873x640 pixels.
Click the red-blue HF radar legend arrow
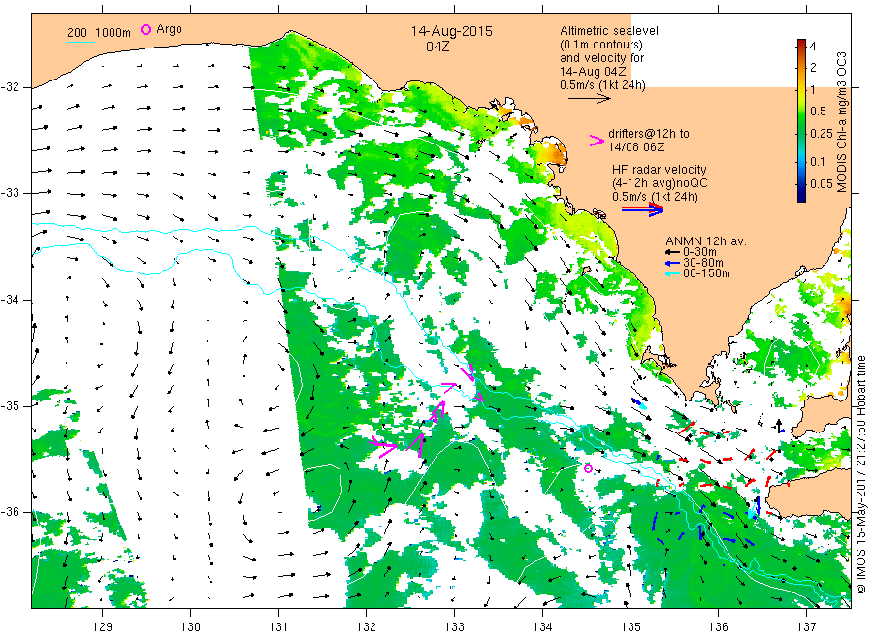[642, 209]
